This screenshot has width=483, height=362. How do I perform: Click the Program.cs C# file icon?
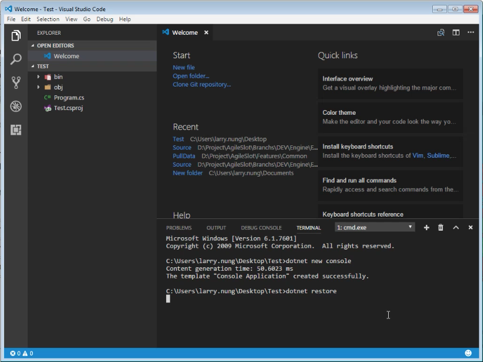coord(48,98)
